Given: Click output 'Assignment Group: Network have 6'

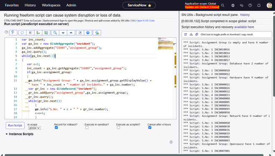Looking at the screenshot, I should click(227, 118).
